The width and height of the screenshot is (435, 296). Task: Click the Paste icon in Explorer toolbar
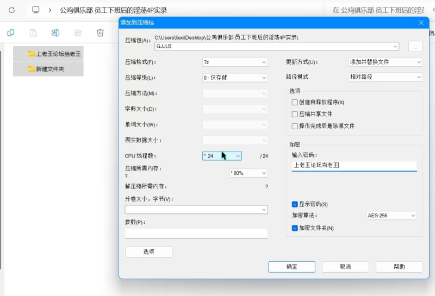(x=33, y=33)
